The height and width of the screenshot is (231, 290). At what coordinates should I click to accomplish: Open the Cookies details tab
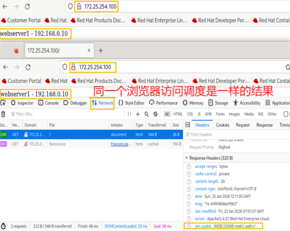point(223,125)
